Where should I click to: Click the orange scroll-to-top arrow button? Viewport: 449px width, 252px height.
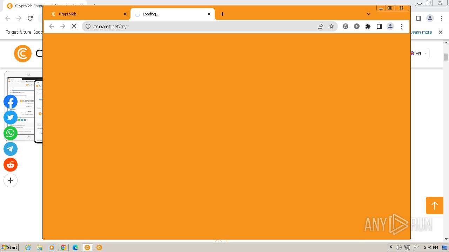(435, 205)
